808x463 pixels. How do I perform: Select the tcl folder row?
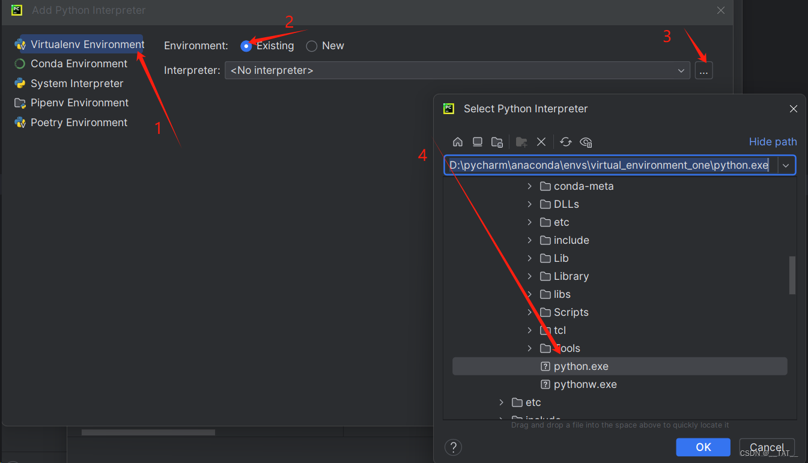pos(619,330)
